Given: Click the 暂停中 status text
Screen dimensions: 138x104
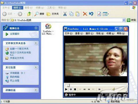Looking at the screenshot, I should click(72, 95).
